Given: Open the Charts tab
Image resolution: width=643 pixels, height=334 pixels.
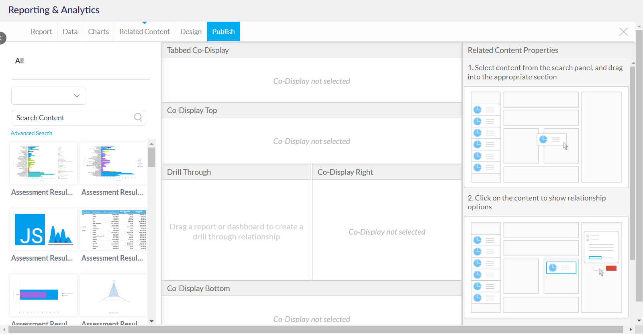Looking at the screenshot, I should tap(98, 32).
